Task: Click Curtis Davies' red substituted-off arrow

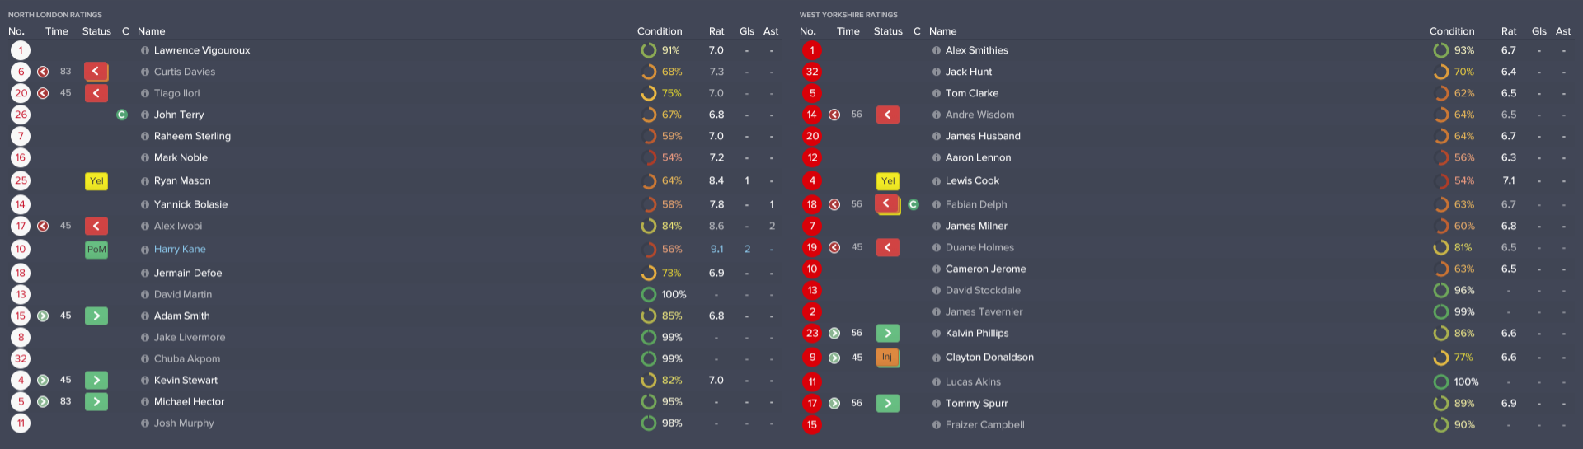Action: [96, 72]
